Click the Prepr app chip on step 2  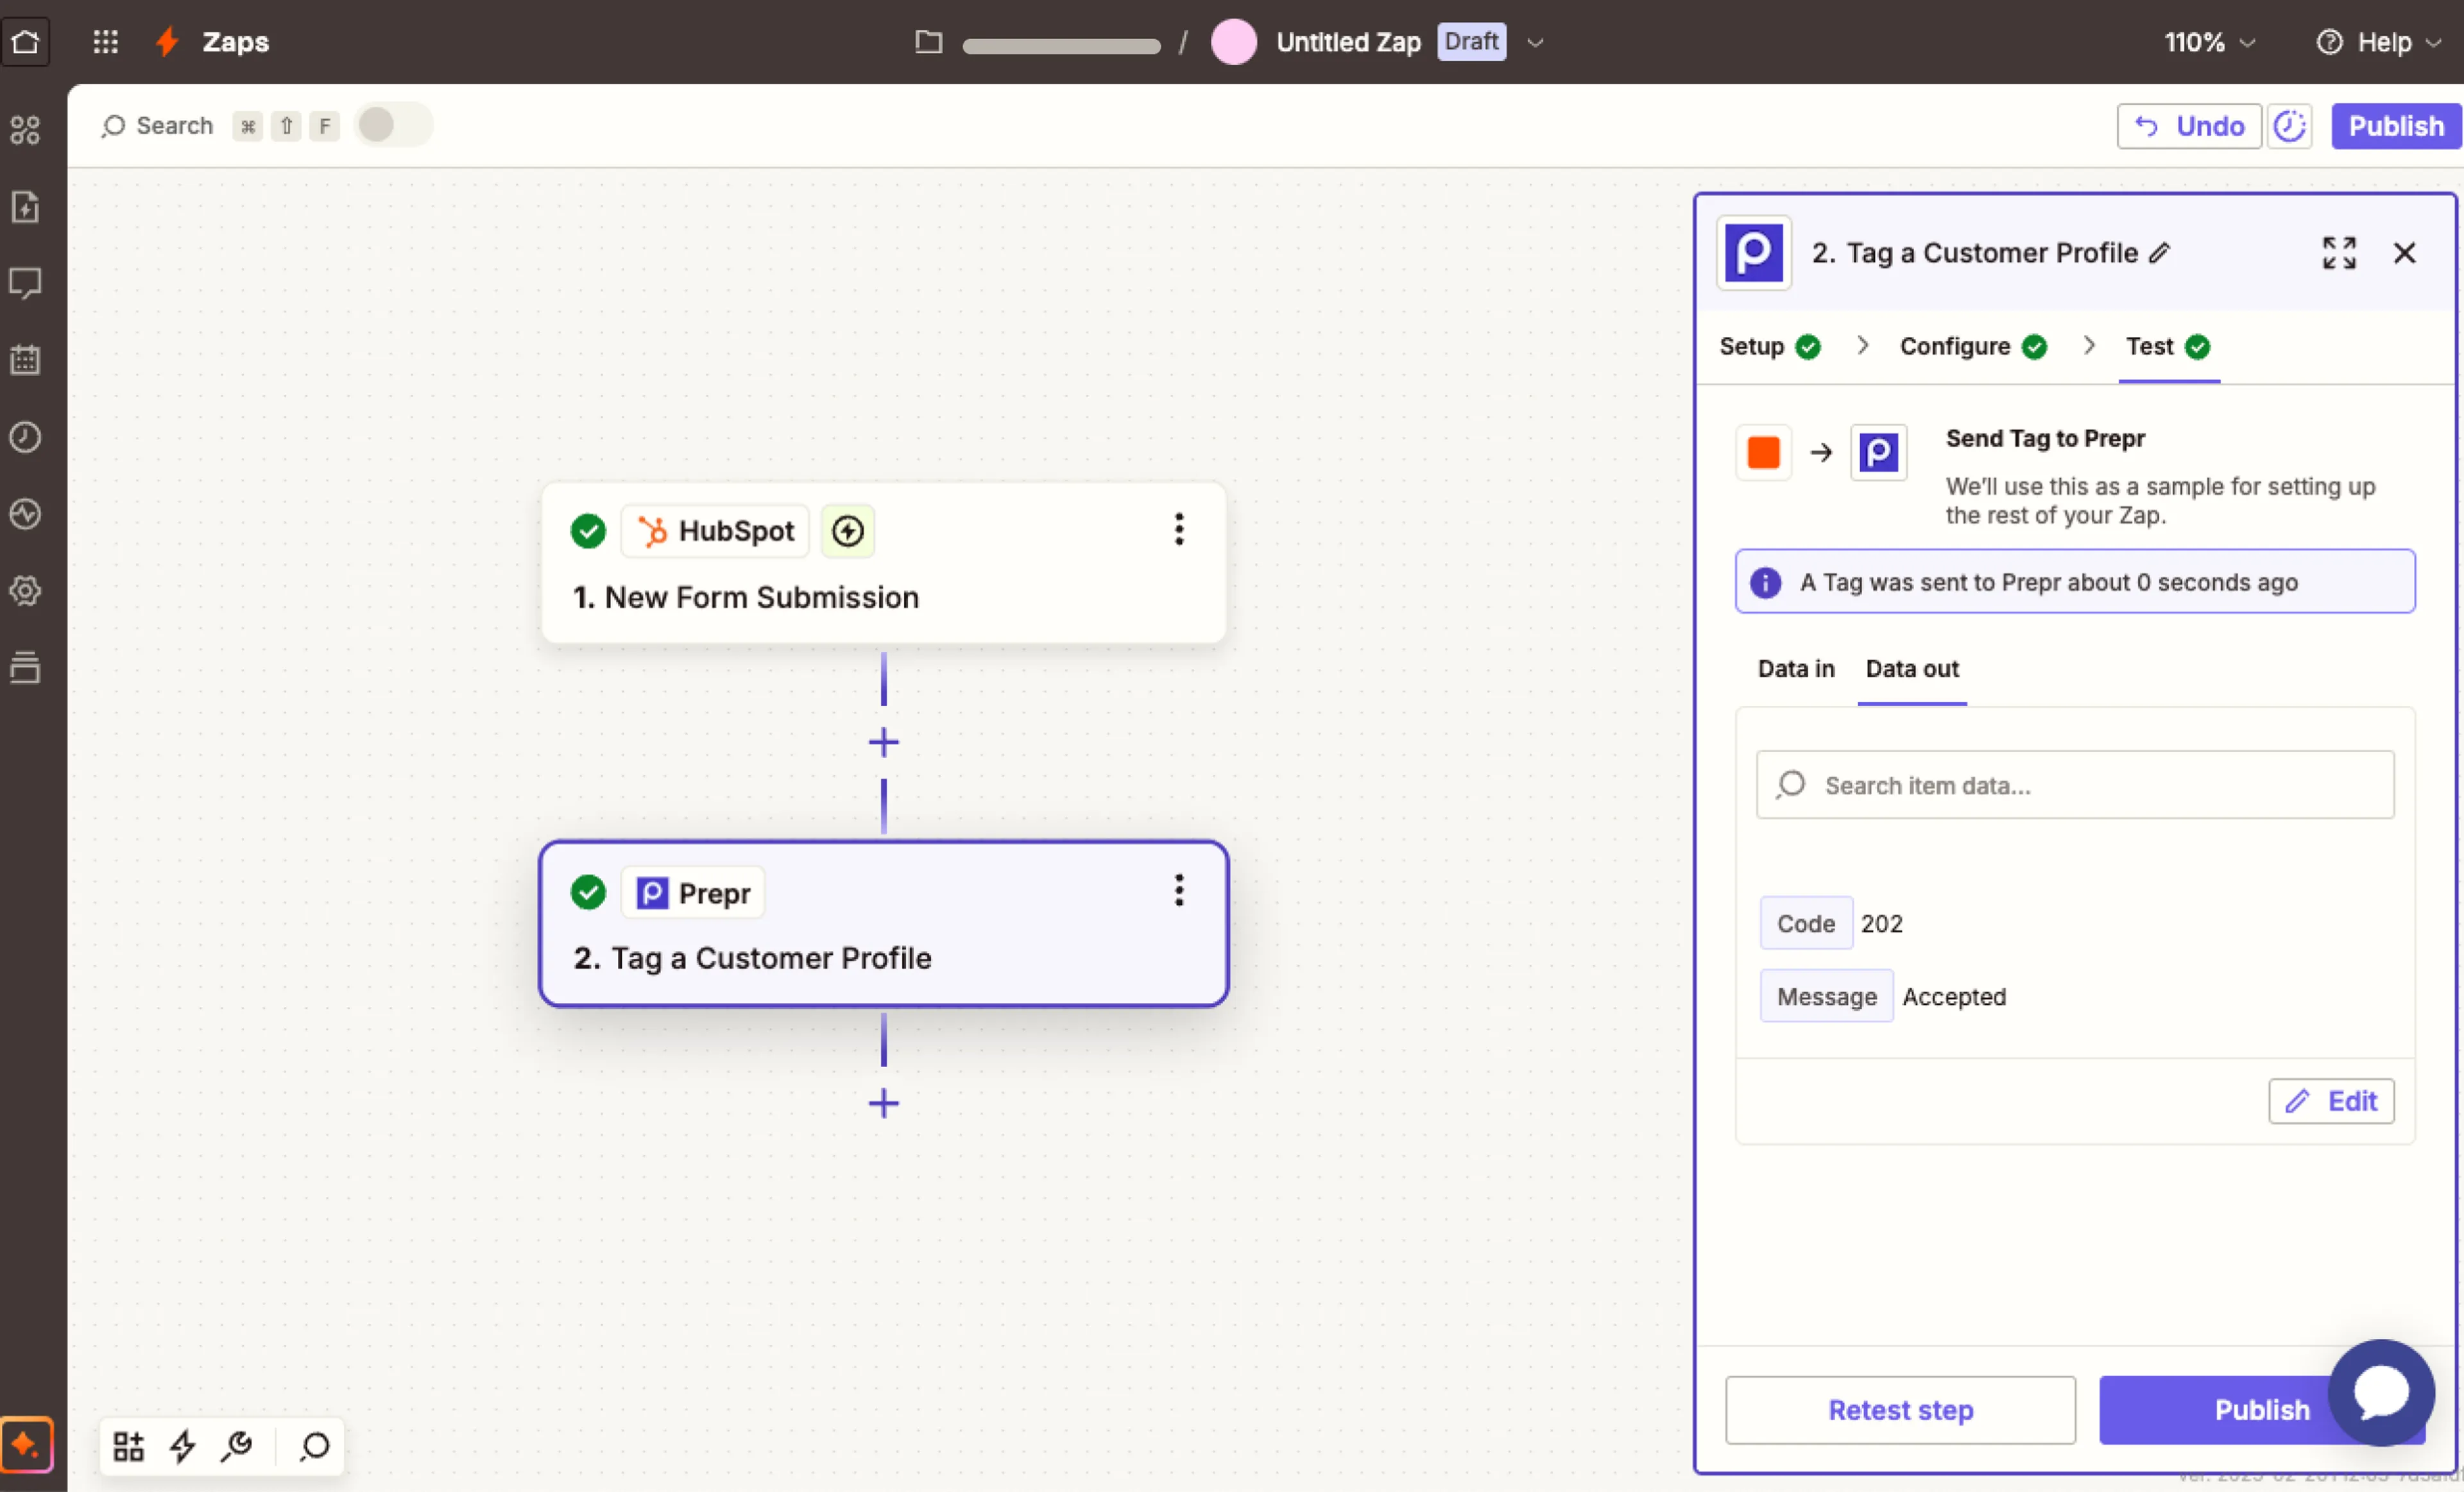coord(693,892)
